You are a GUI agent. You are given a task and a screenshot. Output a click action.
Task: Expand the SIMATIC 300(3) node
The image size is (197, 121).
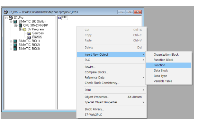pos(11,49)
